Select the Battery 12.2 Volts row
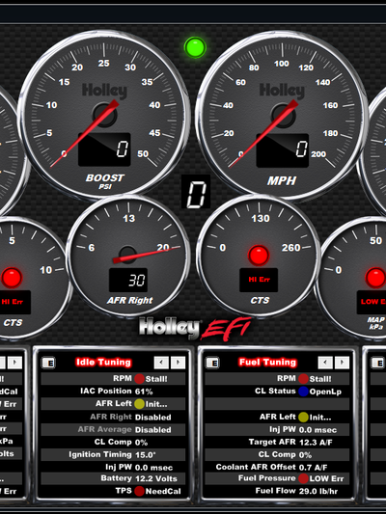386x514 pixels. click(x=113, y=478)
